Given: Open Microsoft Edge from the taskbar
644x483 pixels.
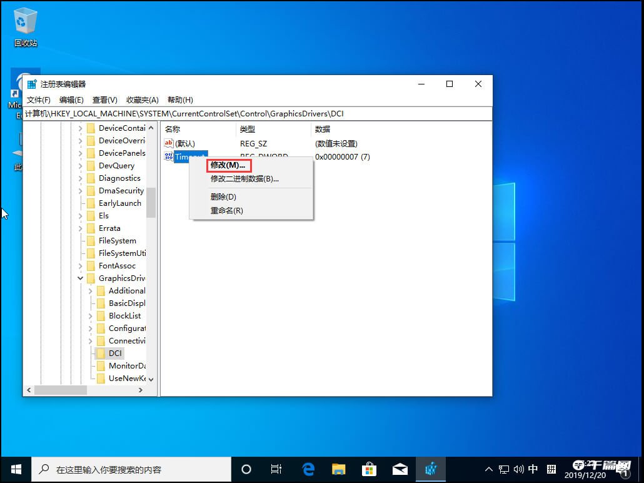Looking at the screenshot, I should [x=308, y=469].
